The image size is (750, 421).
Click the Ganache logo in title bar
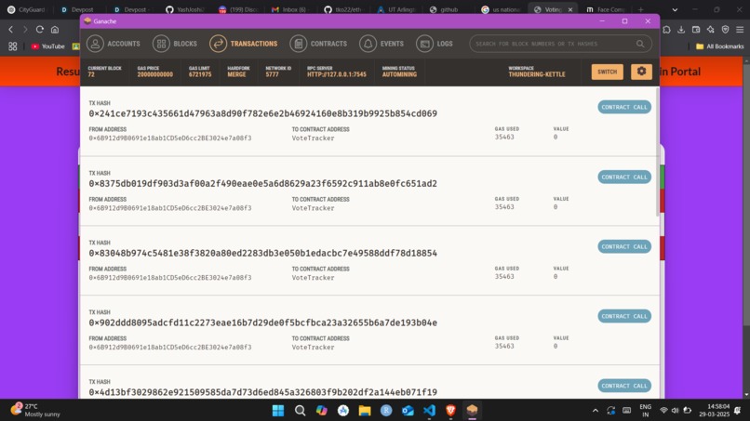pos(87,21)
